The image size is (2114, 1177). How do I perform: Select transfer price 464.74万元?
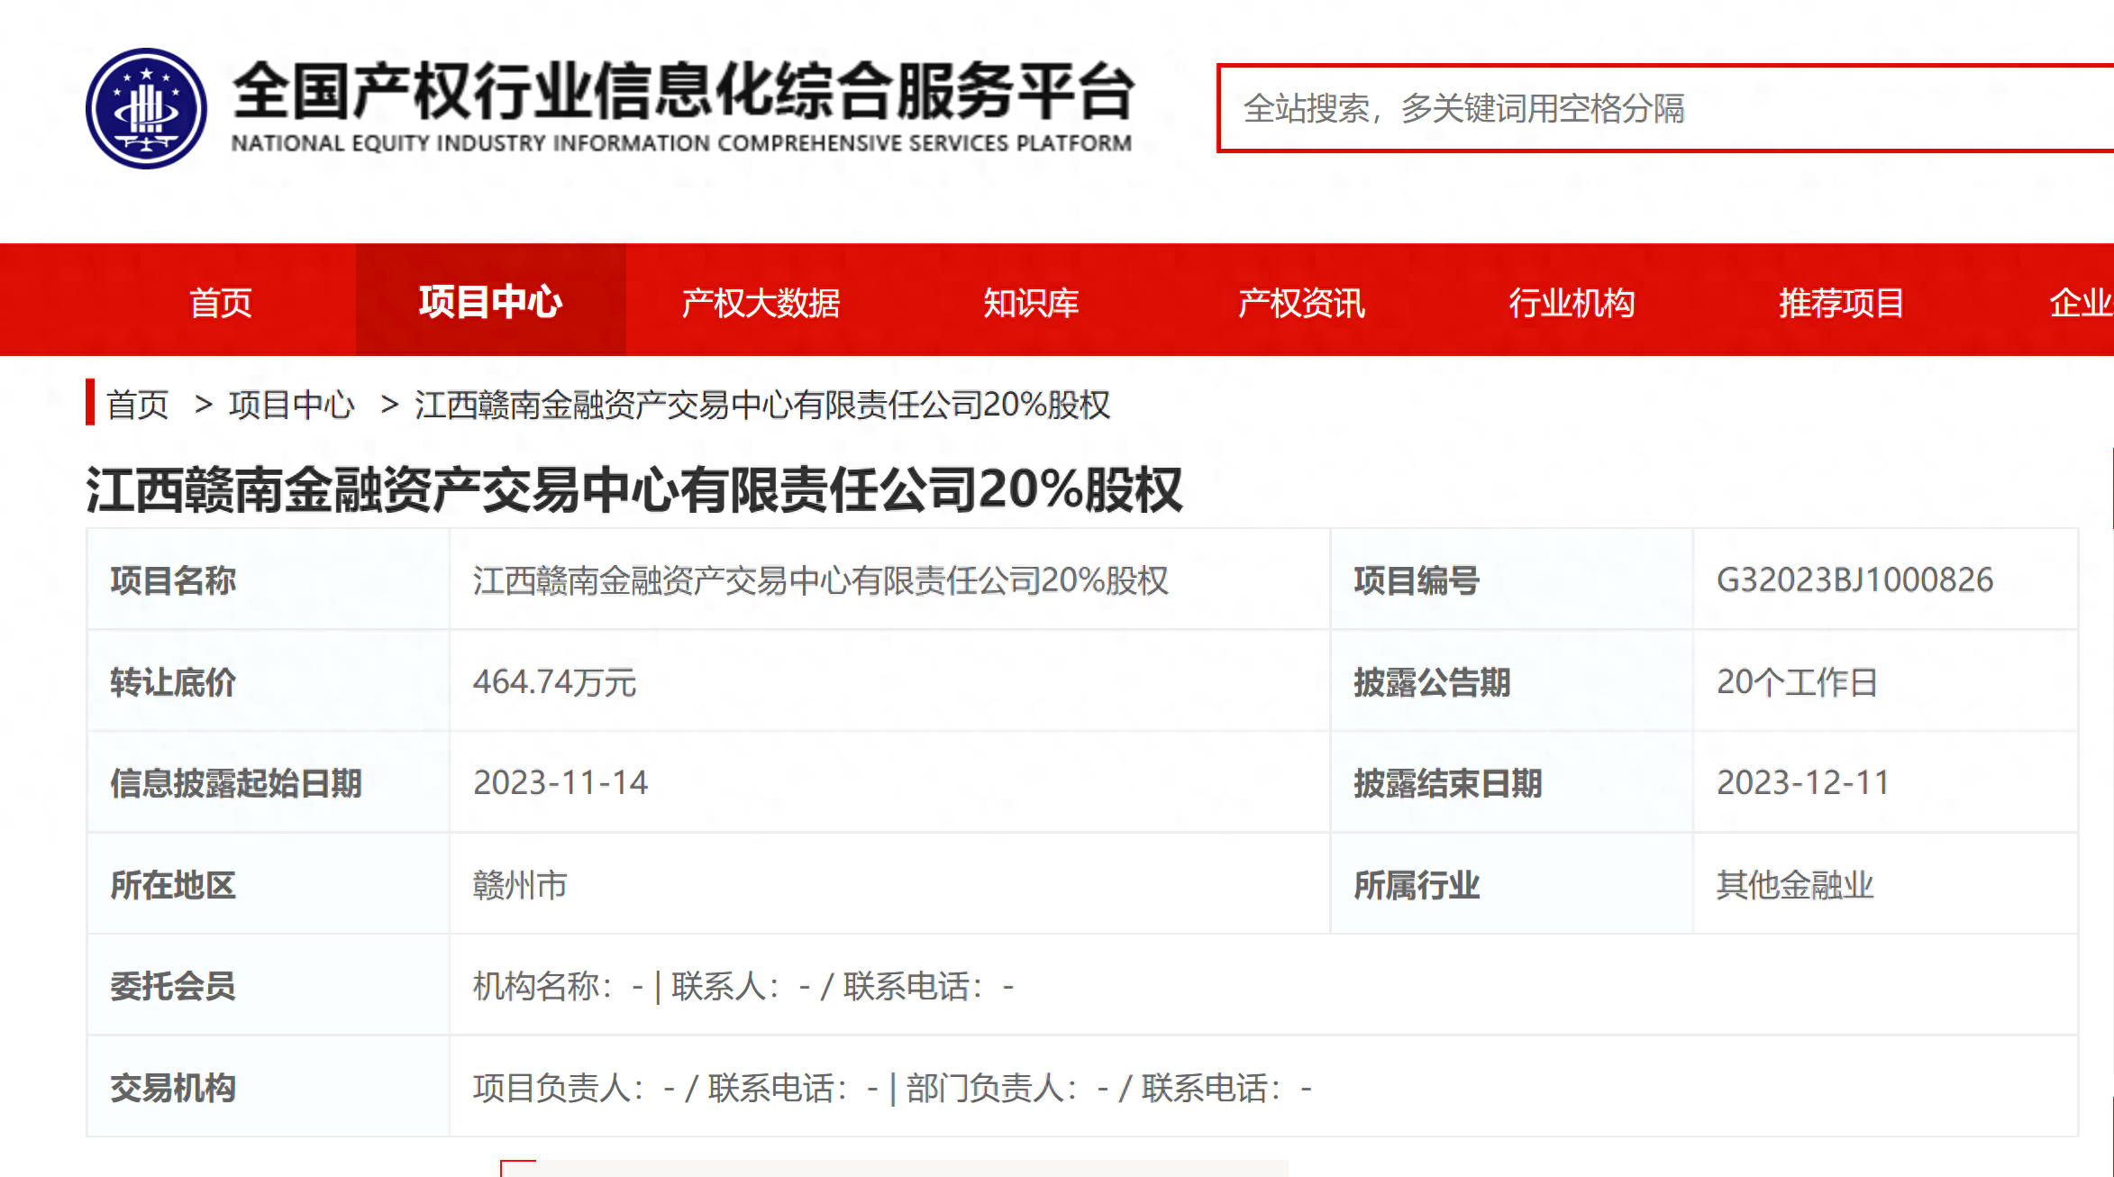pyautogui.click(x=554, y=684)
